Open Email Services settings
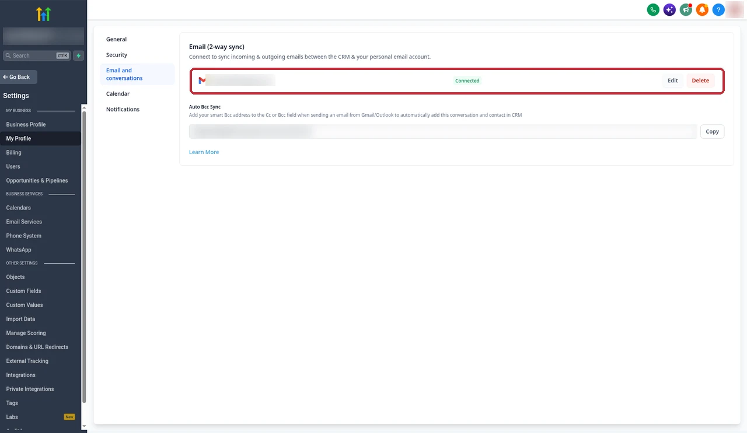The width and height of the screenshot is (747, 433). pos(24,222)
